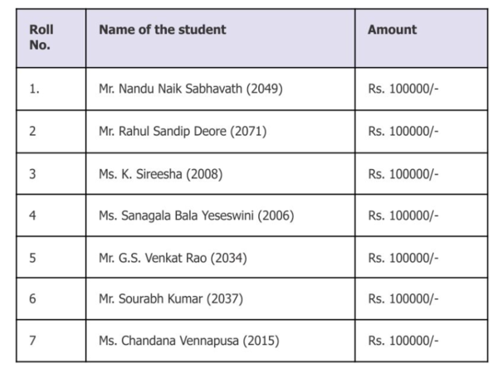Click roll number 2 cell

[x=32, y=132]
